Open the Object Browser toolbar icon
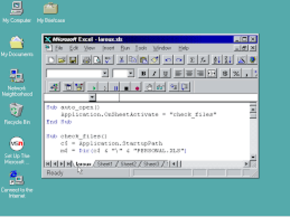The image size is (290, 217). (x=79, y=87)
